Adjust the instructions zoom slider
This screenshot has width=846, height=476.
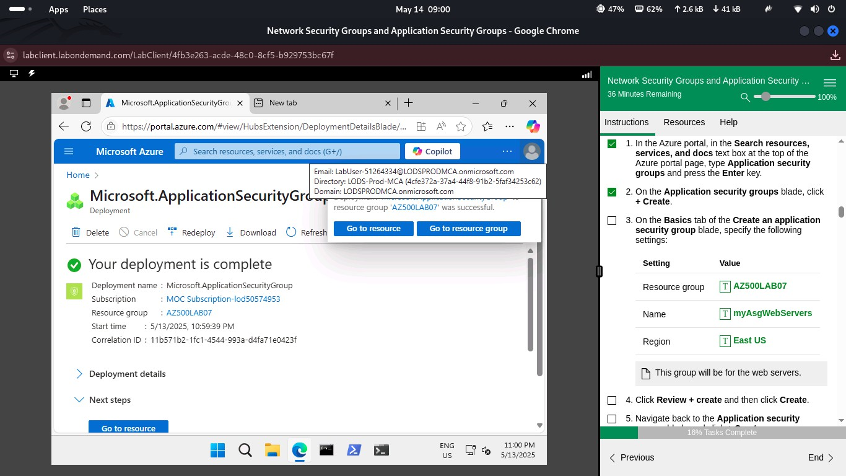pos(766,97)
